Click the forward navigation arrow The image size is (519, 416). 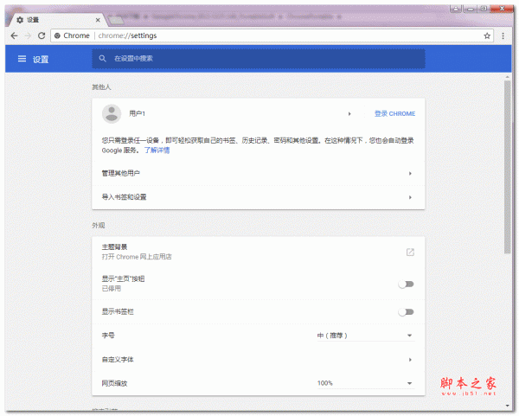click(x=28, y=35)
